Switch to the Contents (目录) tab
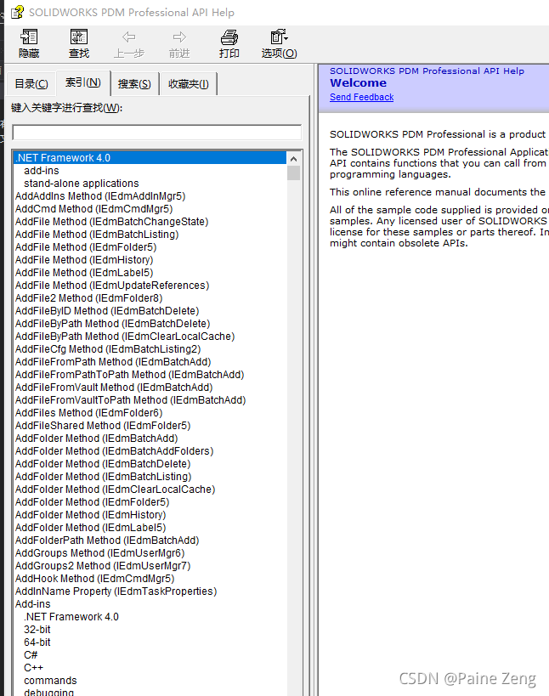Screen dimensions: 549x696 [x=31, y=84]
